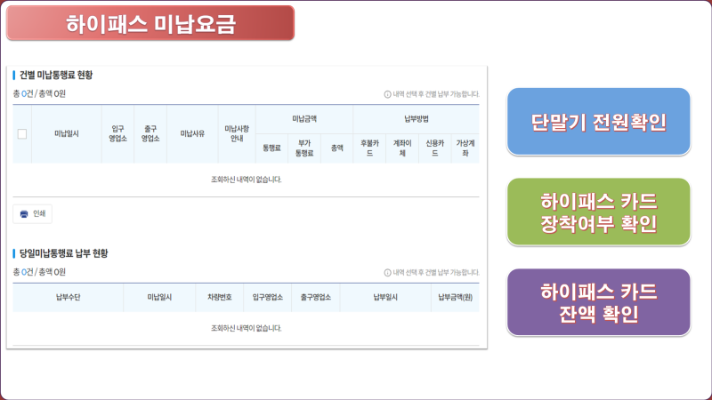
Task: Select 하이패스 카드 잔액 확인 button
Action: click(598, 302)
